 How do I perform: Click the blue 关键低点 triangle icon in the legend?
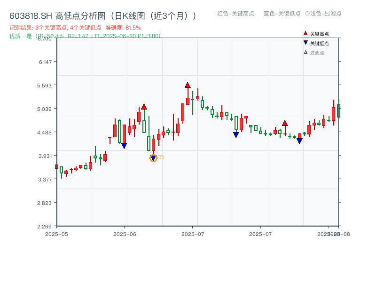coord(305,42)
